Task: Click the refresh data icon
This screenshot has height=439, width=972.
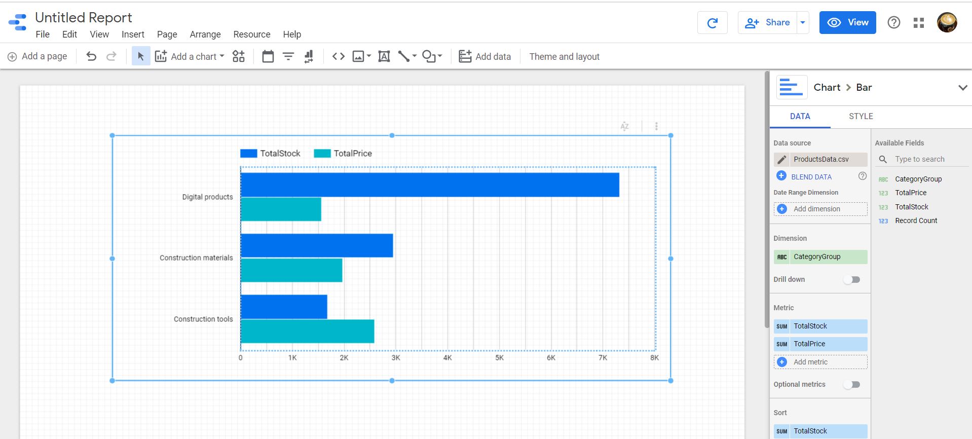Action: click(712, 23)
